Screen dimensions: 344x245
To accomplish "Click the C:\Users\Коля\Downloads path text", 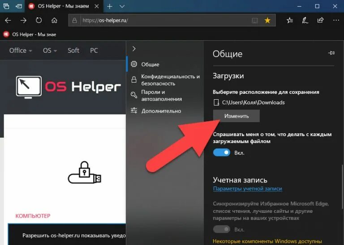I will pos(254,102).
